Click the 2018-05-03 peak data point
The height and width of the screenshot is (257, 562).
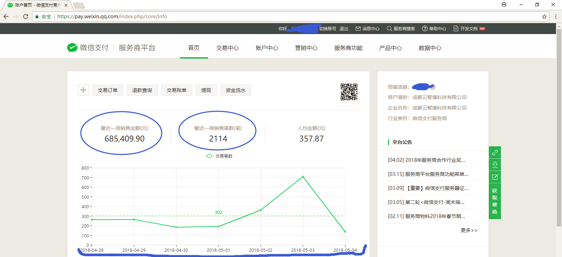point(303,177)
